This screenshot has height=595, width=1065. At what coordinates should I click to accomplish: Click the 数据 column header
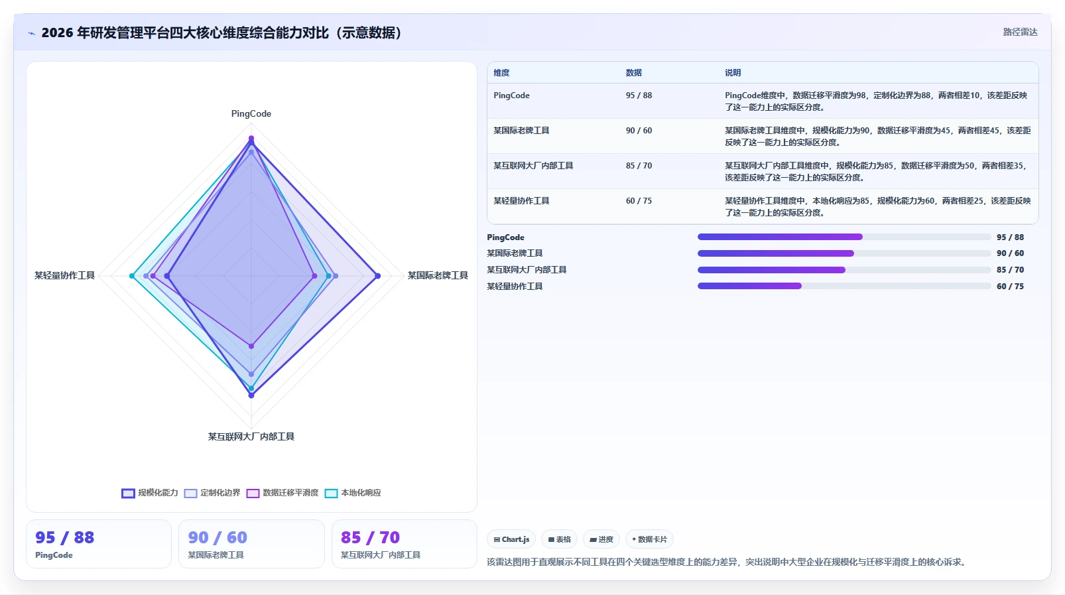pos(634,73)
